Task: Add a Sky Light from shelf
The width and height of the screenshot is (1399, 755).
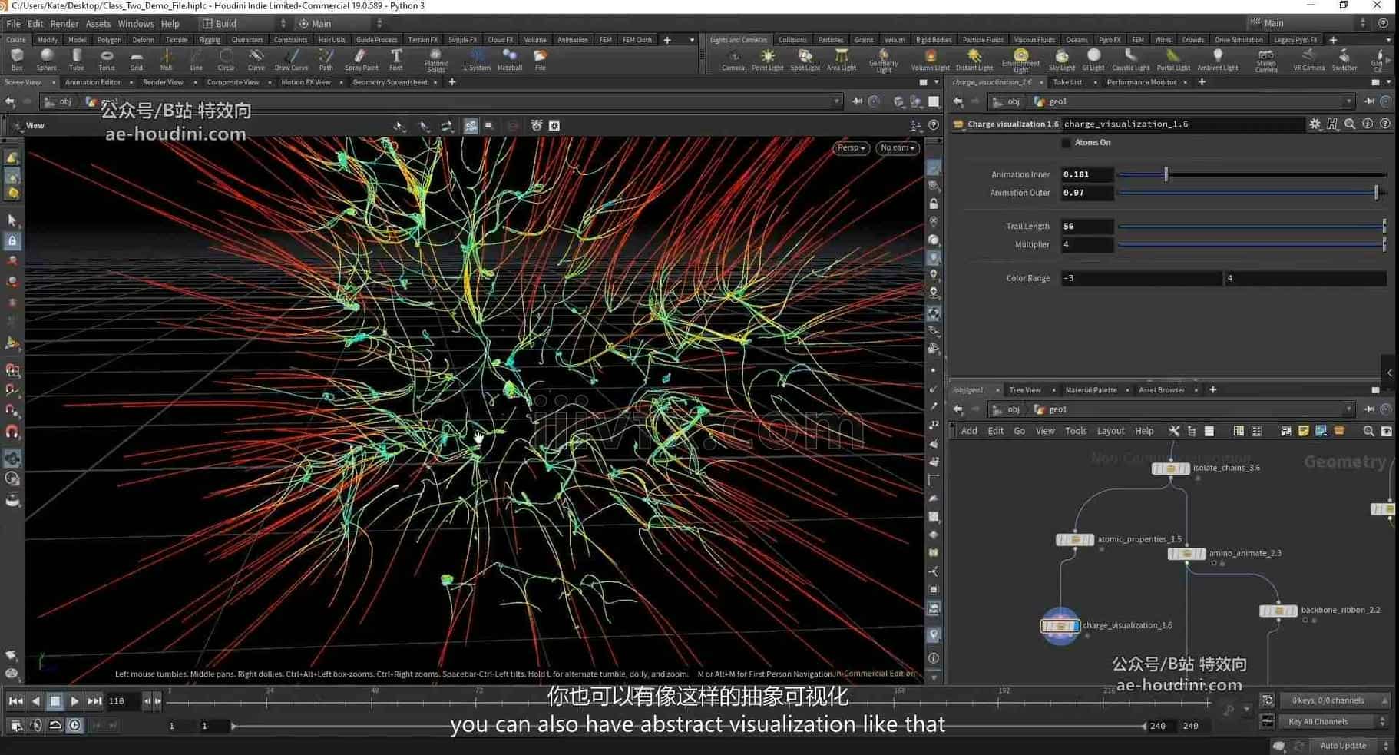Action: (x=1062, y=60)
